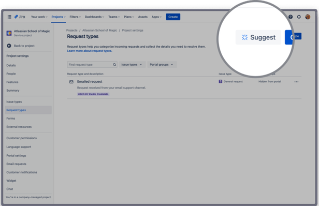319x206 pixels.
Task: Open People in project settings
Action: (11, 73)
